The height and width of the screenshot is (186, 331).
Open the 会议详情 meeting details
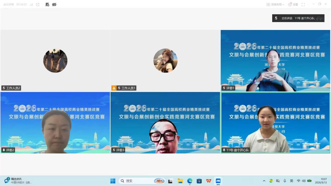[8, 4]
